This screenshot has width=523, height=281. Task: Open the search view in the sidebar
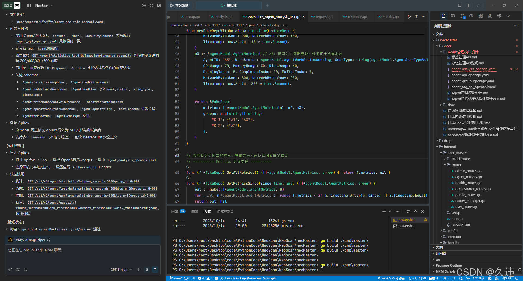pos(453,16)
